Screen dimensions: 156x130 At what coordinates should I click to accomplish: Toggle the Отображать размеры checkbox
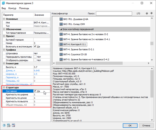(x=35, y=60)
